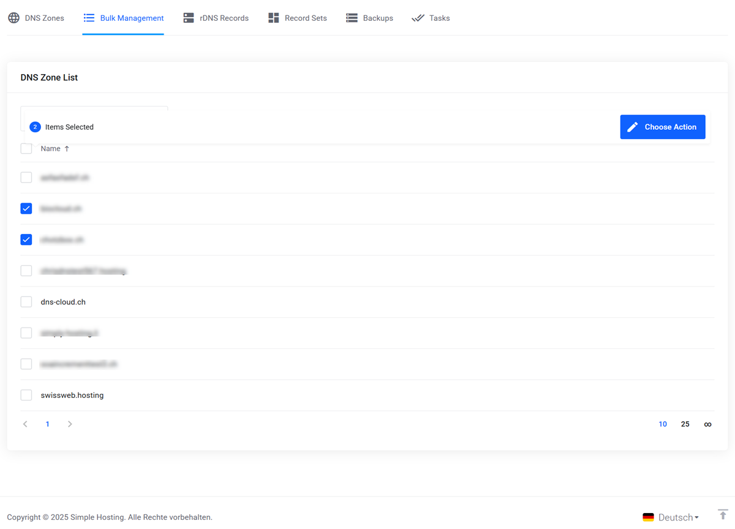Click the German flag icon near the language selector

coord(648,517)
